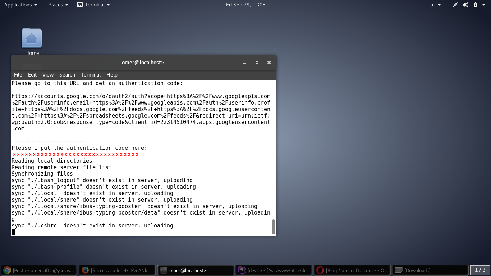Switch to Firefox Success code window
Image resolution: width=491 pixels, height=276 pixels.
(x=117, y=270)
